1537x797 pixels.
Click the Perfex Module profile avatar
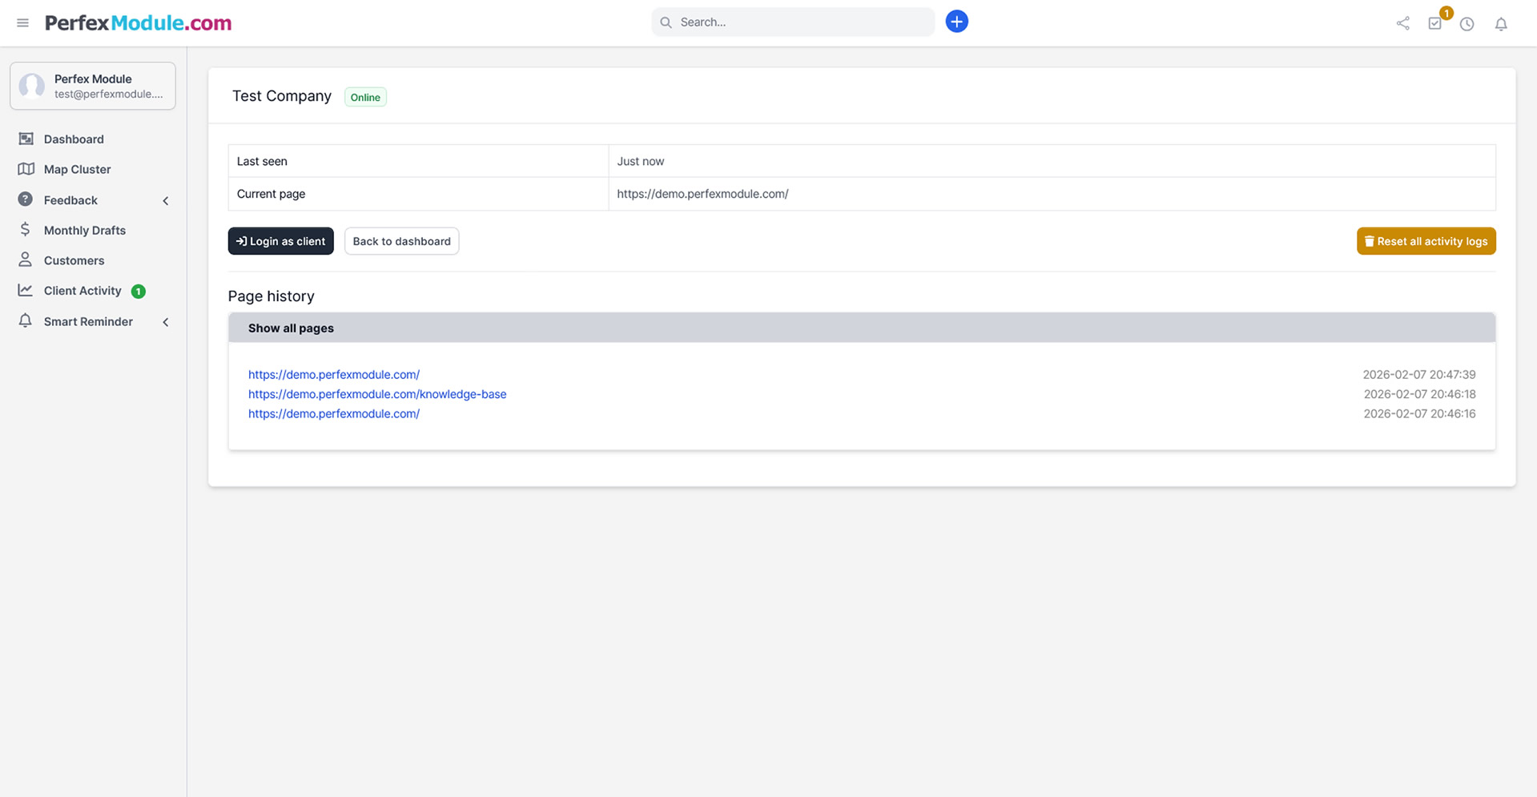tap(32, 86)
